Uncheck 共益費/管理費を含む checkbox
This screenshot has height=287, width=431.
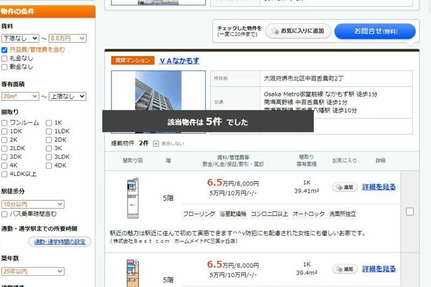click(x=5, y=50)
